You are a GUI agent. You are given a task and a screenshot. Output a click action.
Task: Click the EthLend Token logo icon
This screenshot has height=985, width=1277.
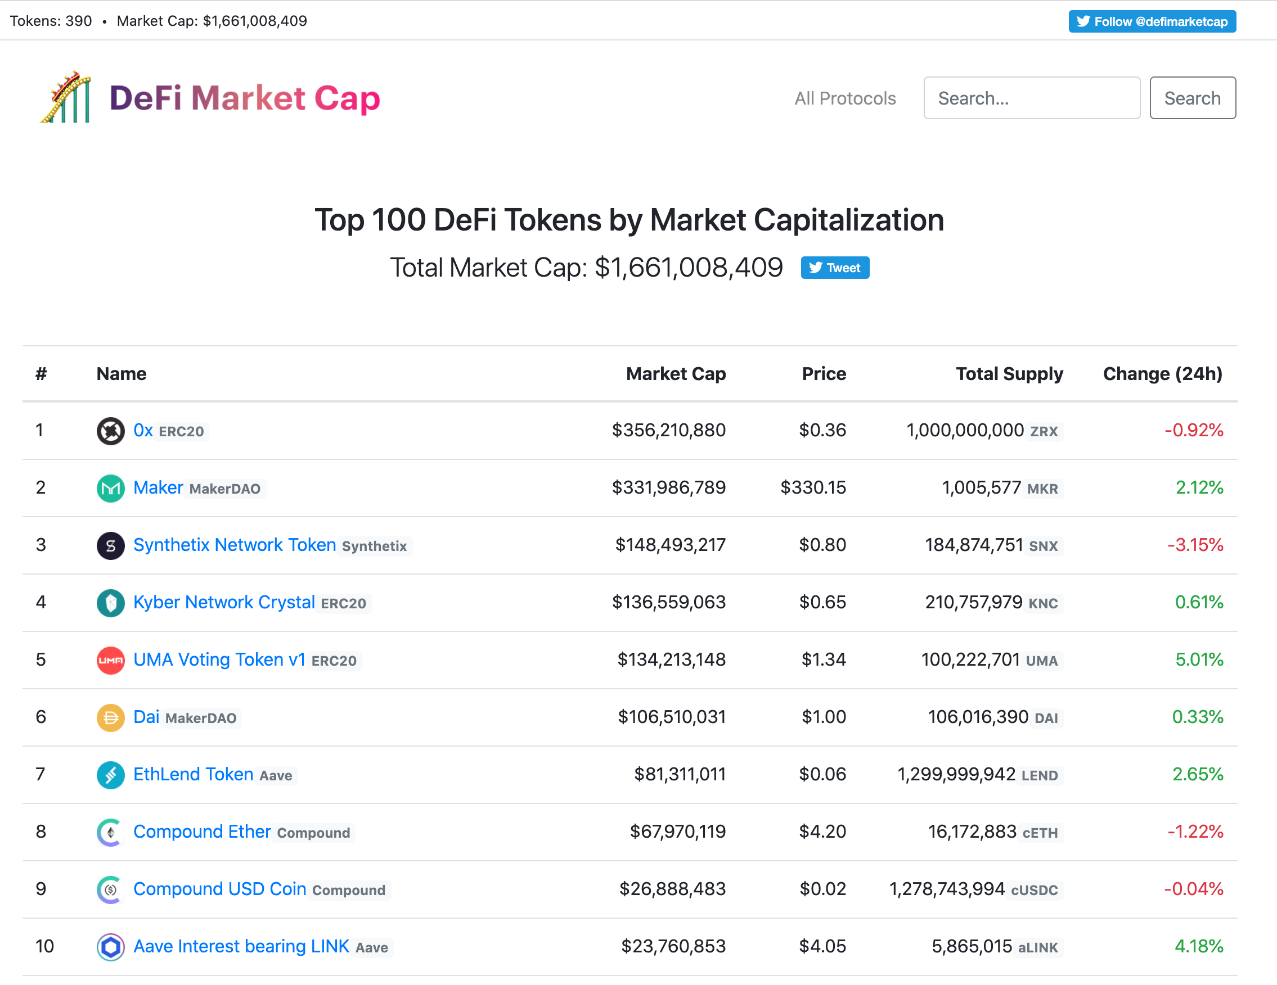(x=110, y=775)
